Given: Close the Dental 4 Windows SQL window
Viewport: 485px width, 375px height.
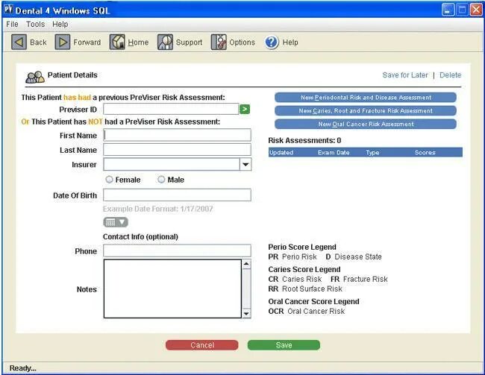Looking at the screenshot, I should 476,10.
